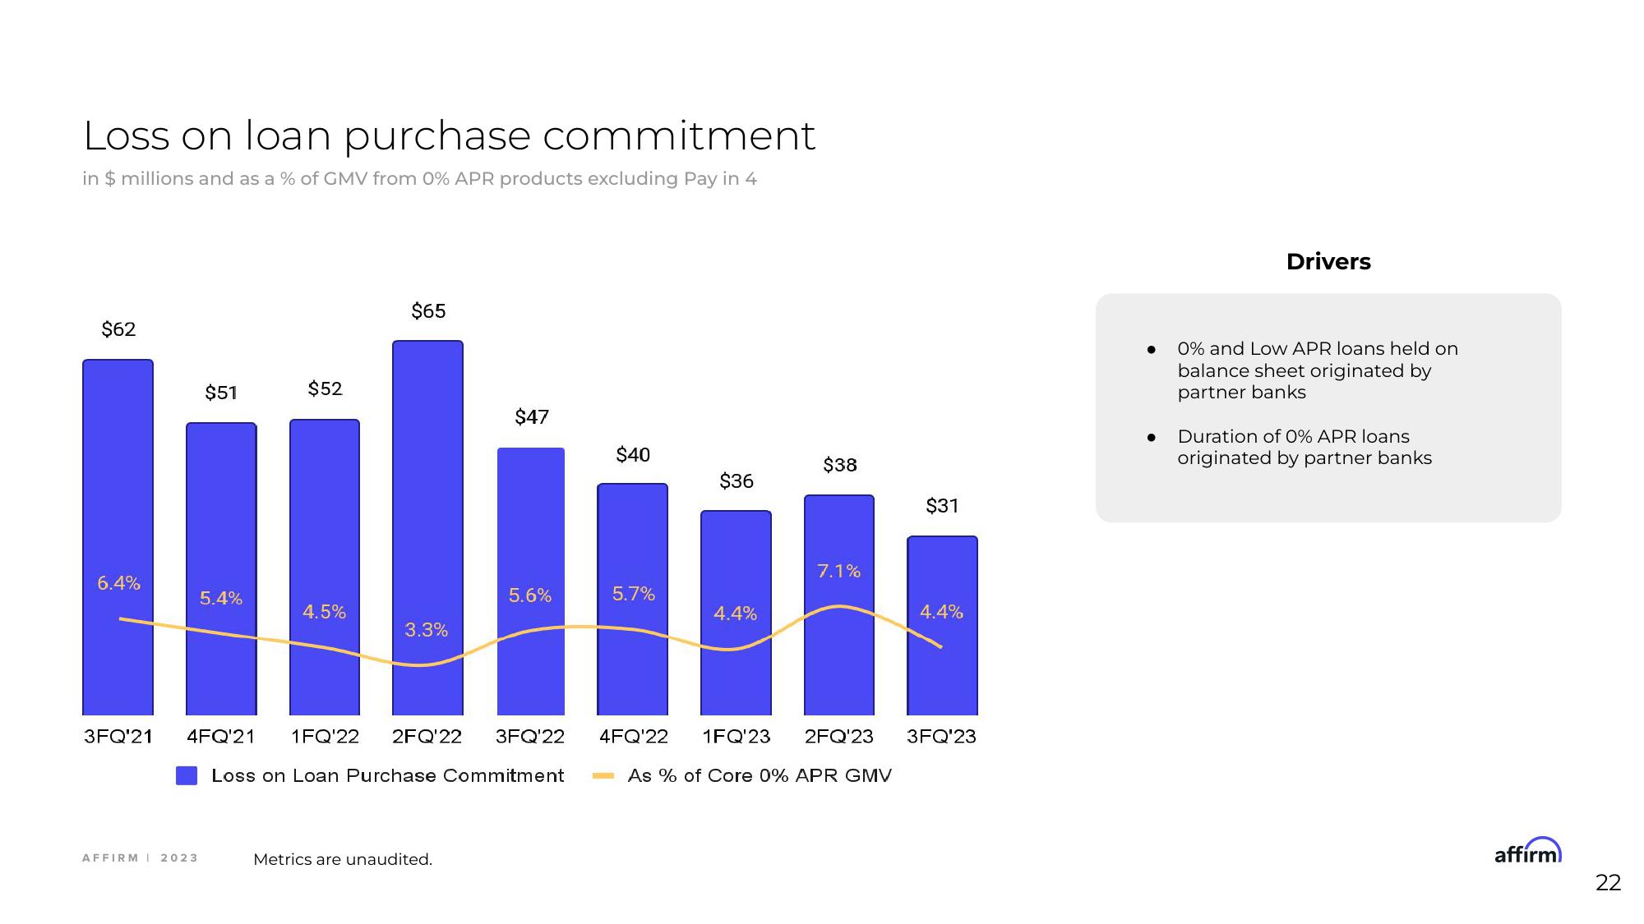Click the $52 bar value label
This screenshot has height=924, width=1644.
coord(325,388)
